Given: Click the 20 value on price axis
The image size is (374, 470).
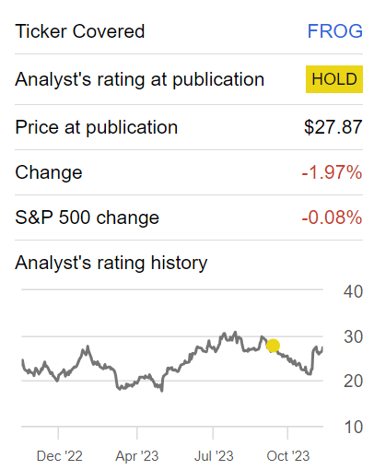Looking at the screenshot, I should pos(353,382).
